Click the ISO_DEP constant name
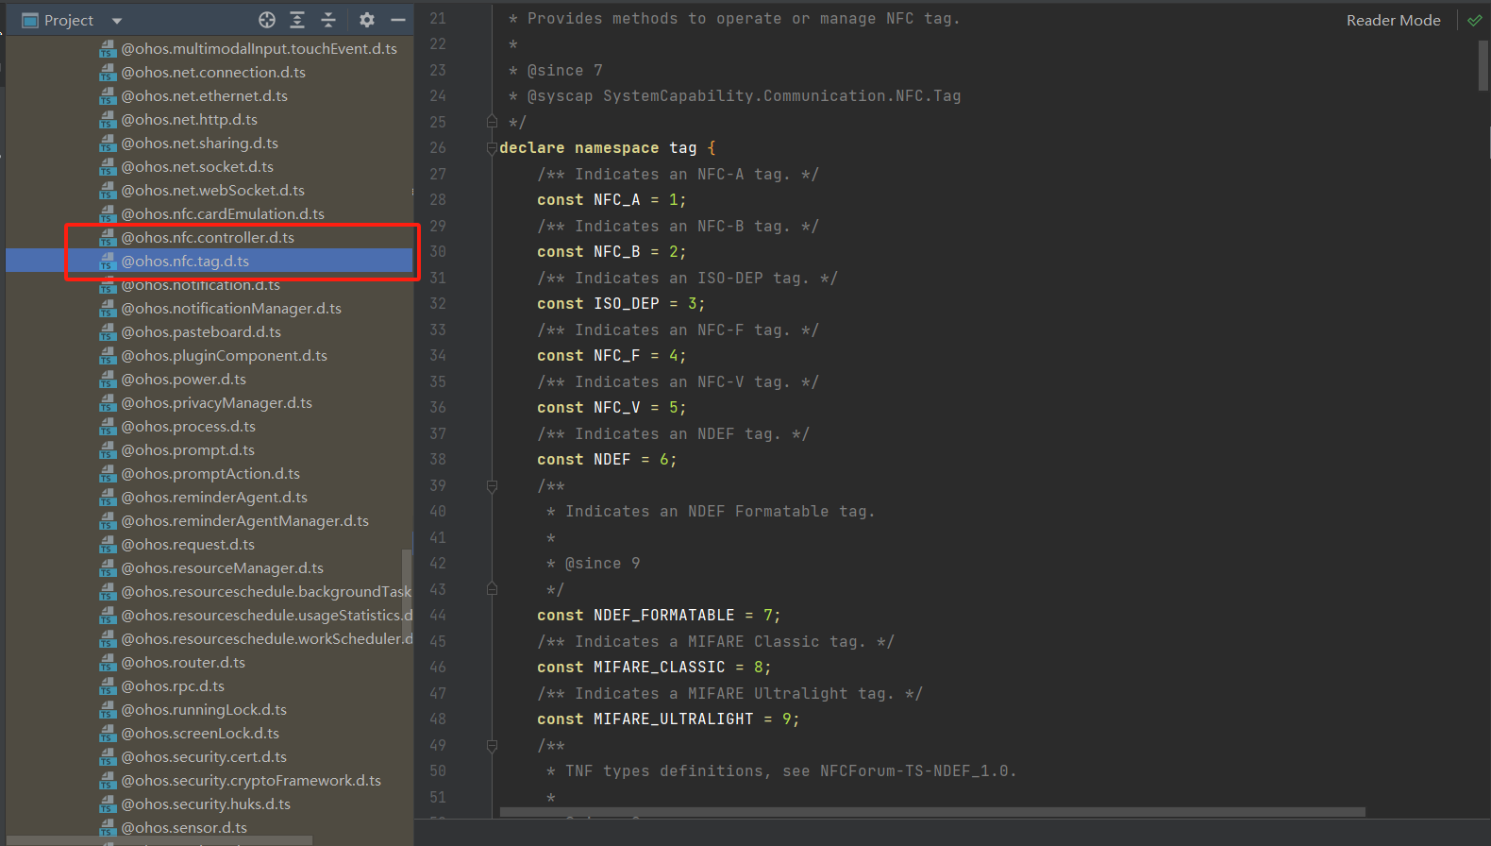 (627, 304)
